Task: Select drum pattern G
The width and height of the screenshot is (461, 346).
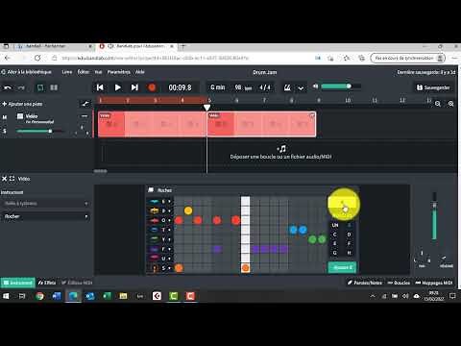Action: [x=335, y=253]
